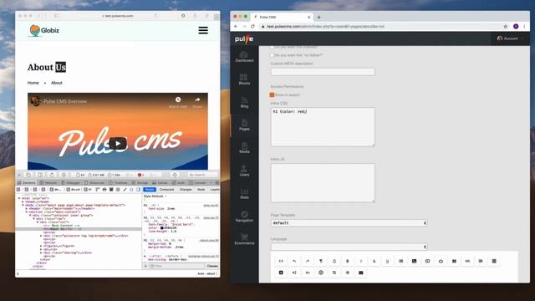Click the redo icon in editor toolbar
Image resolution: width=535 pixels, height=301 pixels.
308,261
